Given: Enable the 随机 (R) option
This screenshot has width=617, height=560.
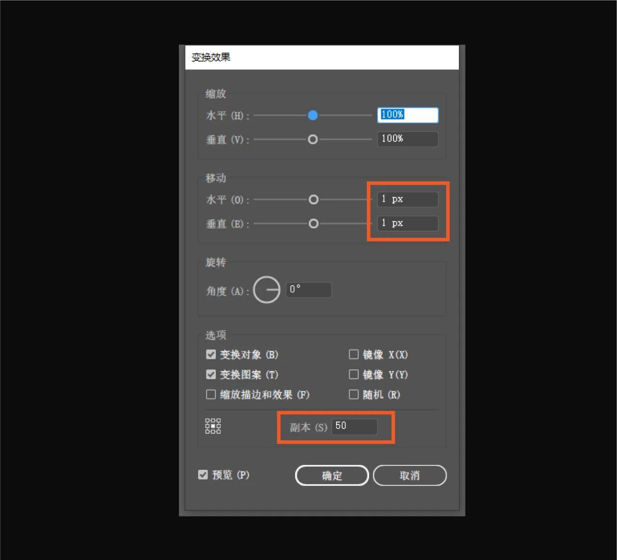Looking at the screenshot, I should [x=353, y=394].
